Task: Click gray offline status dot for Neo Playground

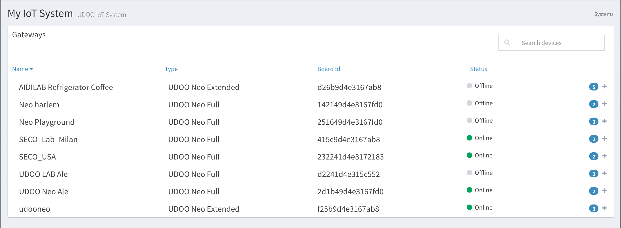Action: tap(469, 120)
